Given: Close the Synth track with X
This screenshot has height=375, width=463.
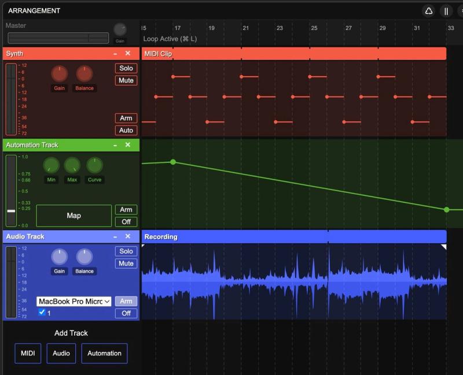Looking at the screenshot, I should (x=128, y=53).
